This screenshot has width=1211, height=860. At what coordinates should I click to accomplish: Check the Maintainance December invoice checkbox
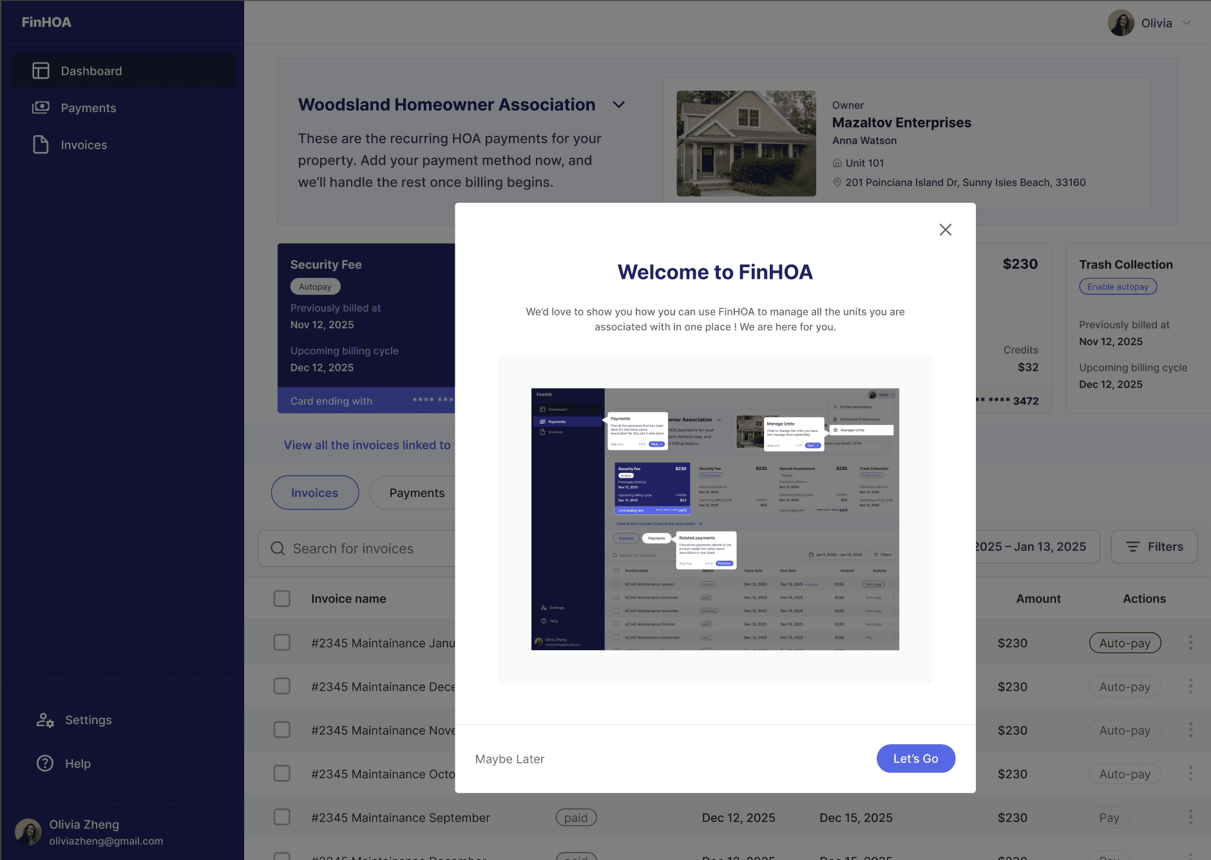(x=282, y=686)
